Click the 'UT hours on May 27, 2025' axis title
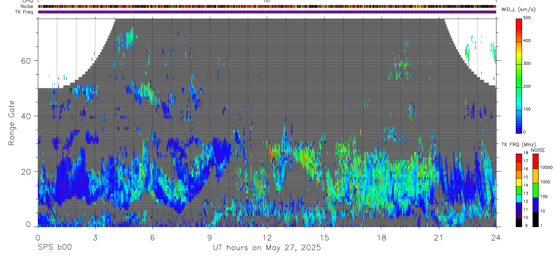This screenshot has width=558, height=257. pos(267,247)
